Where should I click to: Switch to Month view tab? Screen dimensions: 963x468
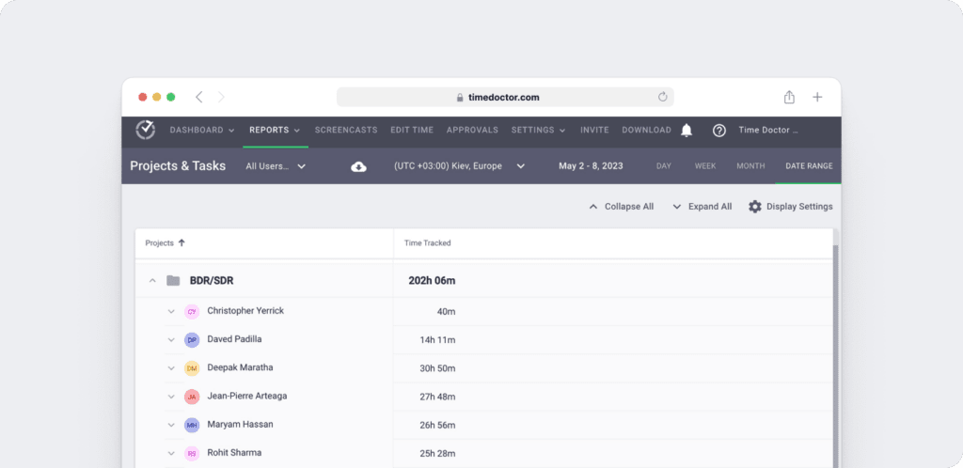pyautogui.click(x=750, y=166)
